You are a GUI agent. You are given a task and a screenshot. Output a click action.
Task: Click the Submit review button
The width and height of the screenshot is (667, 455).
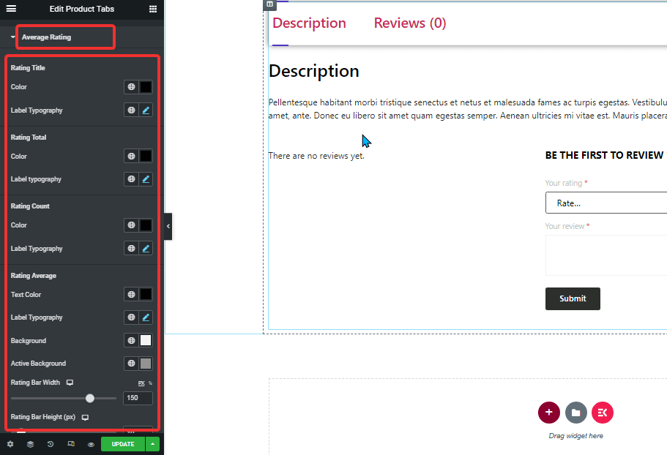[x=573, y=298]
